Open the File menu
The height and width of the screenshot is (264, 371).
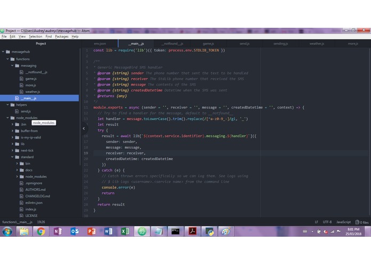(x=4, y=36)
